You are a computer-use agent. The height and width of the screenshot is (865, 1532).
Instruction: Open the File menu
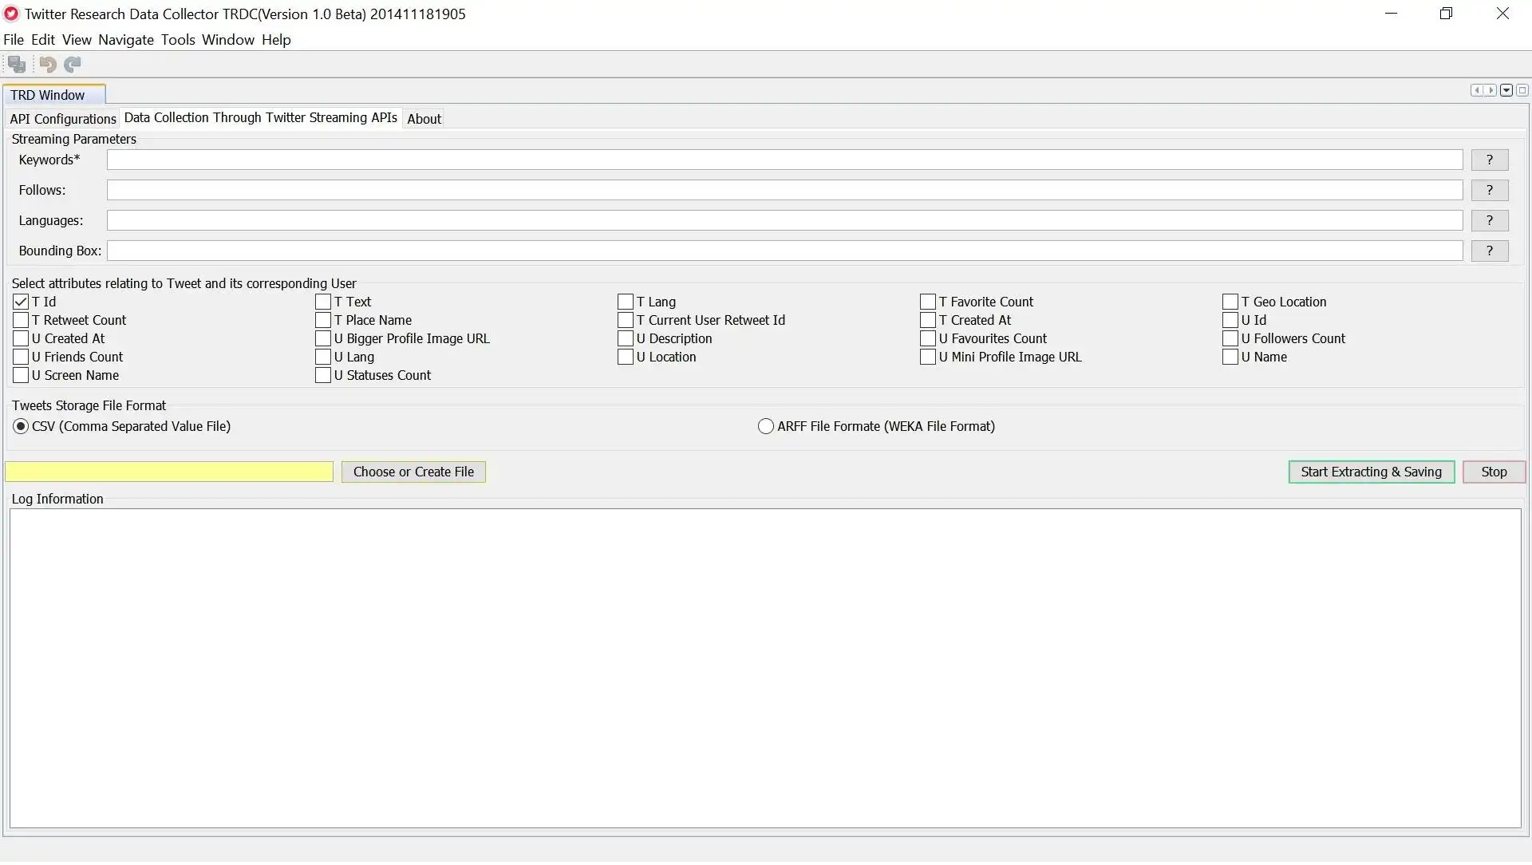pyautogui.click(x=14, y=39)
